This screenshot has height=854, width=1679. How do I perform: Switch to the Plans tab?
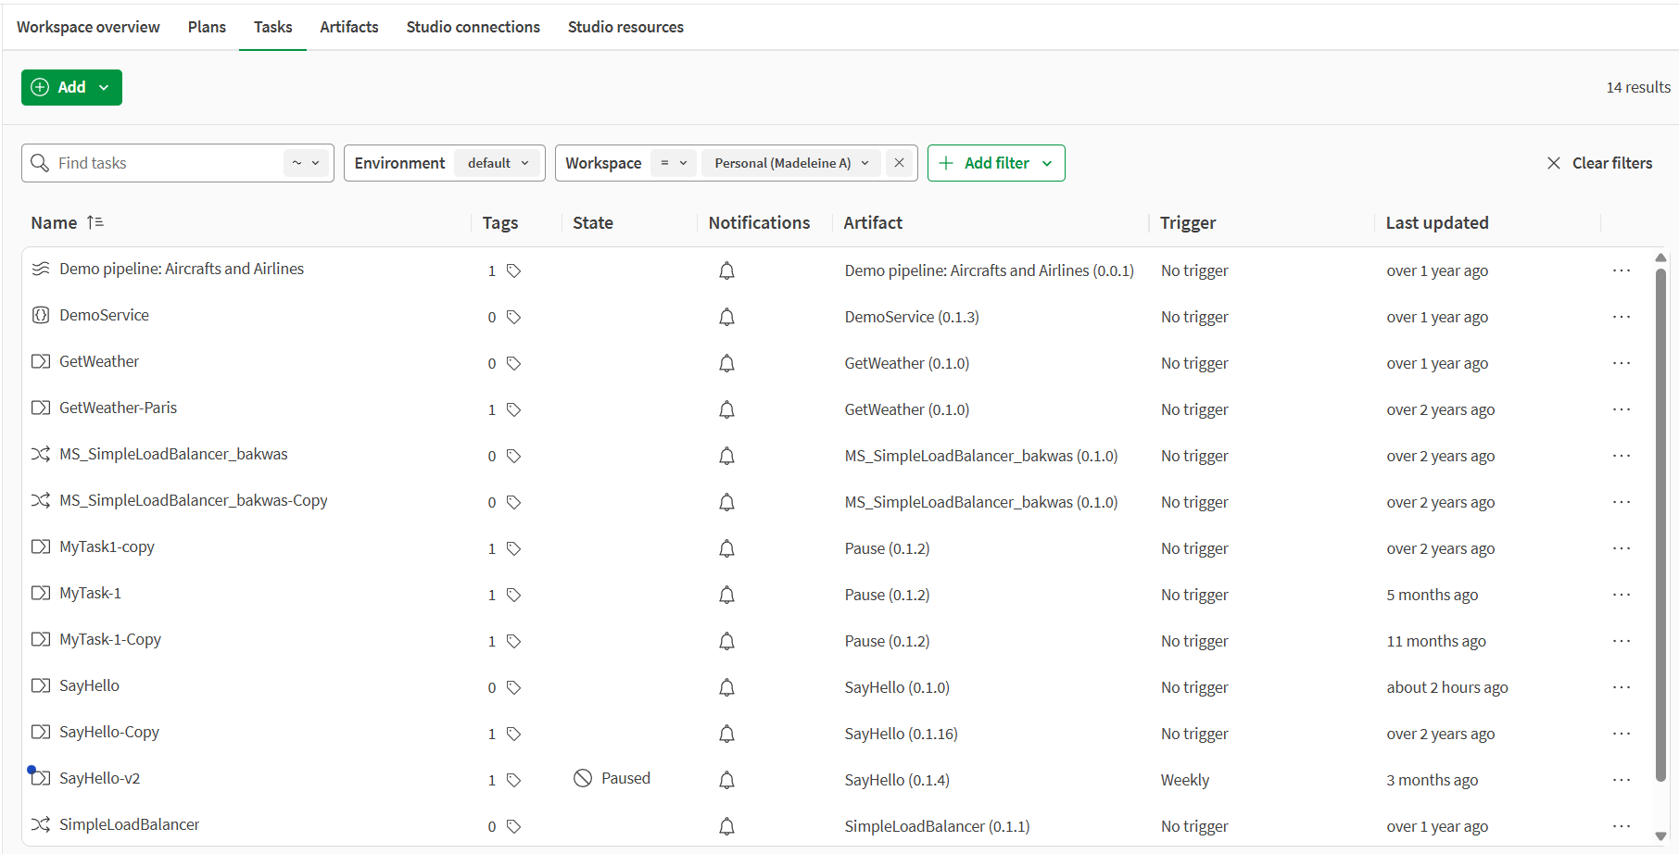click(x=206, y=26)
